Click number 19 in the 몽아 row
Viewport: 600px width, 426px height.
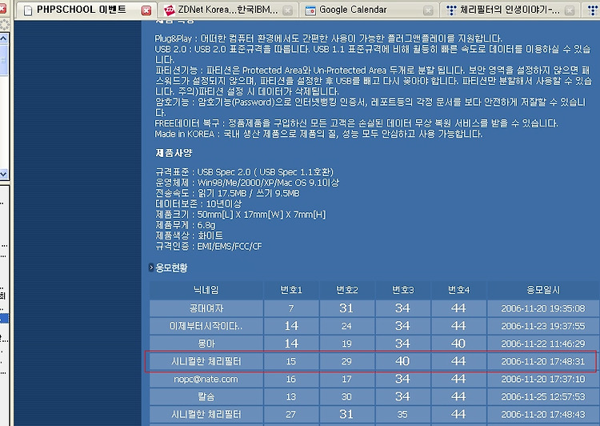[x=346, y=344]
